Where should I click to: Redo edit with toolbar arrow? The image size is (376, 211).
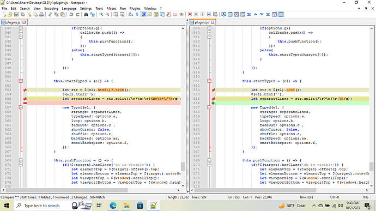[x=77, y=14]
